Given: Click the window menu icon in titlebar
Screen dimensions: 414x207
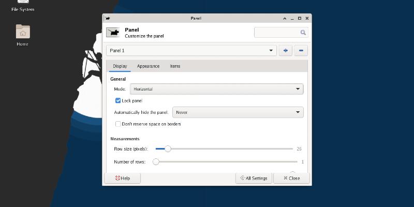Looking at the screenshot, I should click(107, 18).
